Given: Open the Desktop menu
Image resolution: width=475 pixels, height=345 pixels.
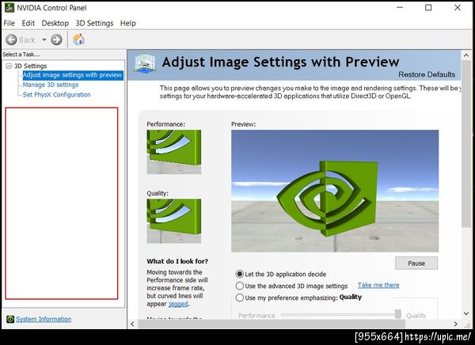Looking at the screenshot, I should click(55, 23).
